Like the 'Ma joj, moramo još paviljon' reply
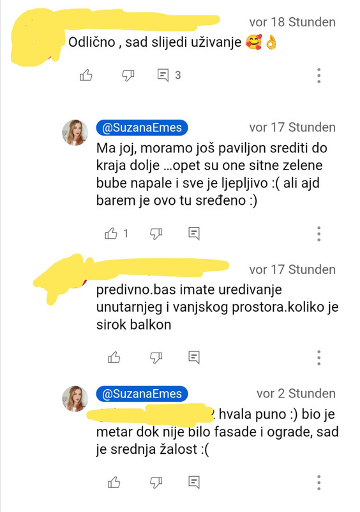Screen dimensions: 360x512 (111, 234)
